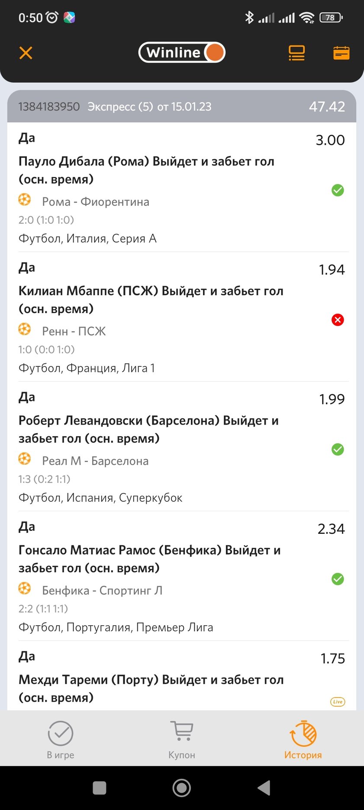Tap the football icon beside Ренн - ПСЖ
Screen dimensions: 364x810
click(x=25, y=330)
